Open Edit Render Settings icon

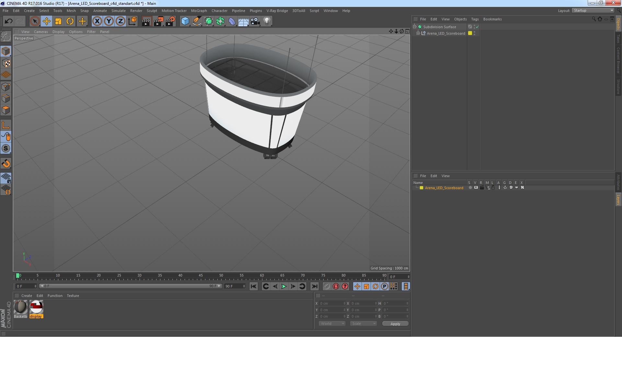coord(170,21)
